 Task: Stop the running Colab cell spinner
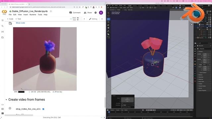click(10, 23)
